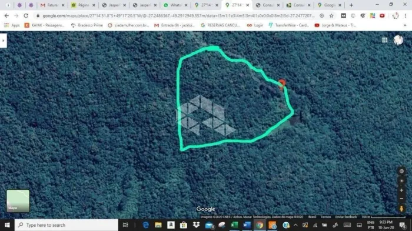Open Windows Start menu
The image size is (412, 231).
click(x=7, y=225)
